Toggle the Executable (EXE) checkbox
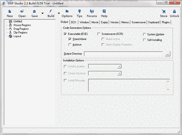The image size is (182, 135). [x=65, y=34]
